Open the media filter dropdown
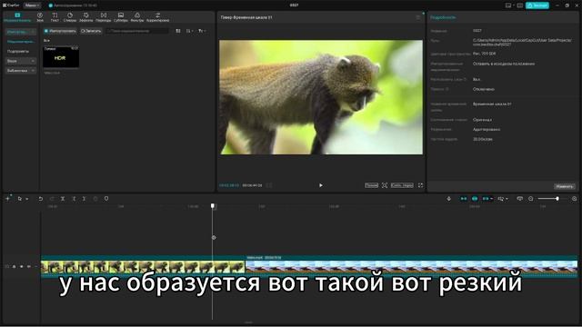 coord(202,31)
